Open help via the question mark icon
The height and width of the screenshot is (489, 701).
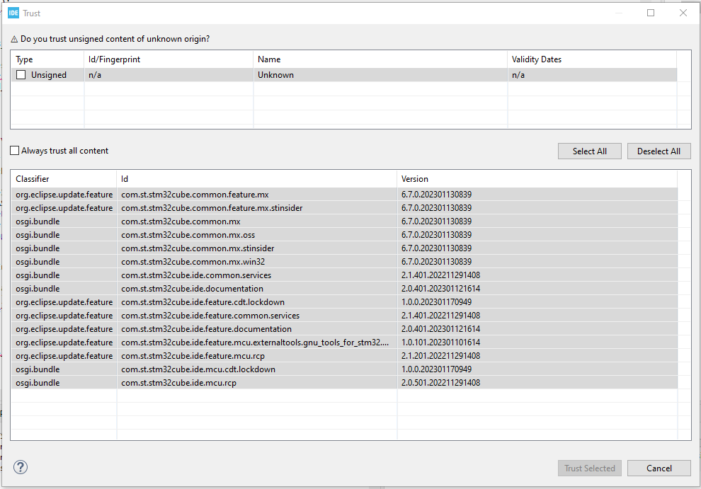(21, 467)
